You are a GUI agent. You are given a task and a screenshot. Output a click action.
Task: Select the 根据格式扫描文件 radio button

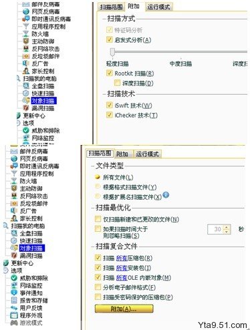tap(98, 187)
